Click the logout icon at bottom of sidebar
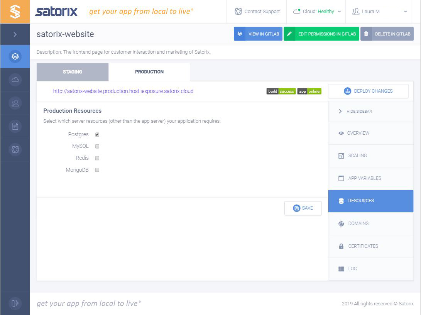This screenshot has width=421, height=315. (x=15, y=303)
